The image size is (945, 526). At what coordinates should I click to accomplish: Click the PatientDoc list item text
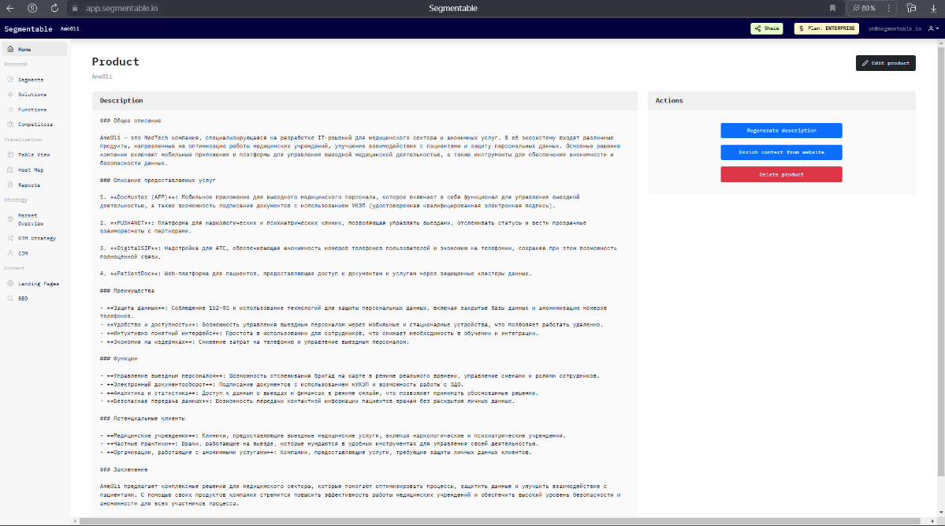pos(316,274)
